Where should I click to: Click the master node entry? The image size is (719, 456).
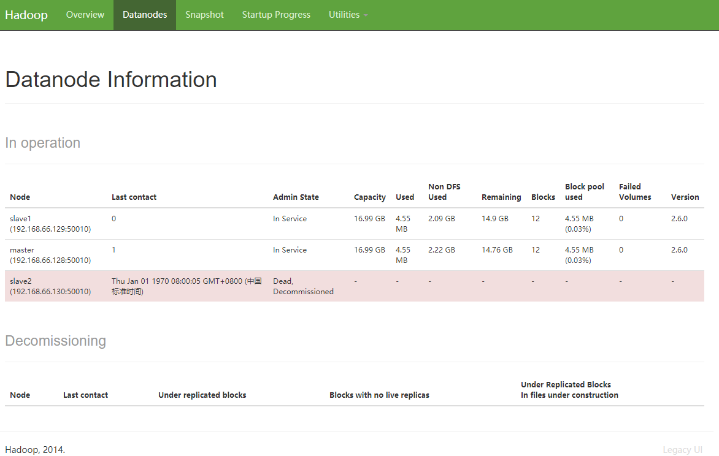click(x=22, y=250)
